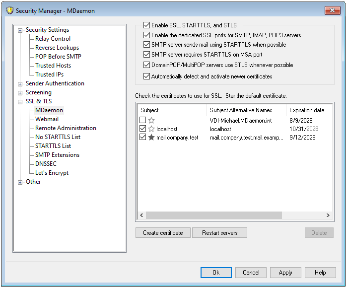Open the Let's Encrypt settings page
Image resolution: width=347 pixels, height=288 pixels.
52,173
